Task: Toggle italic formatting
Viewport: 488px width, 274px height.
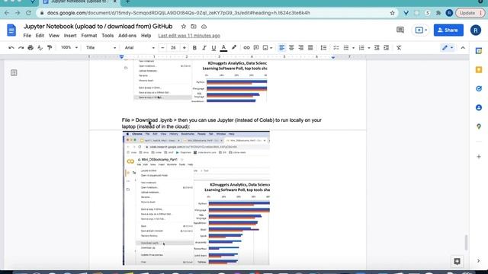Action: (x=204, y=48)
